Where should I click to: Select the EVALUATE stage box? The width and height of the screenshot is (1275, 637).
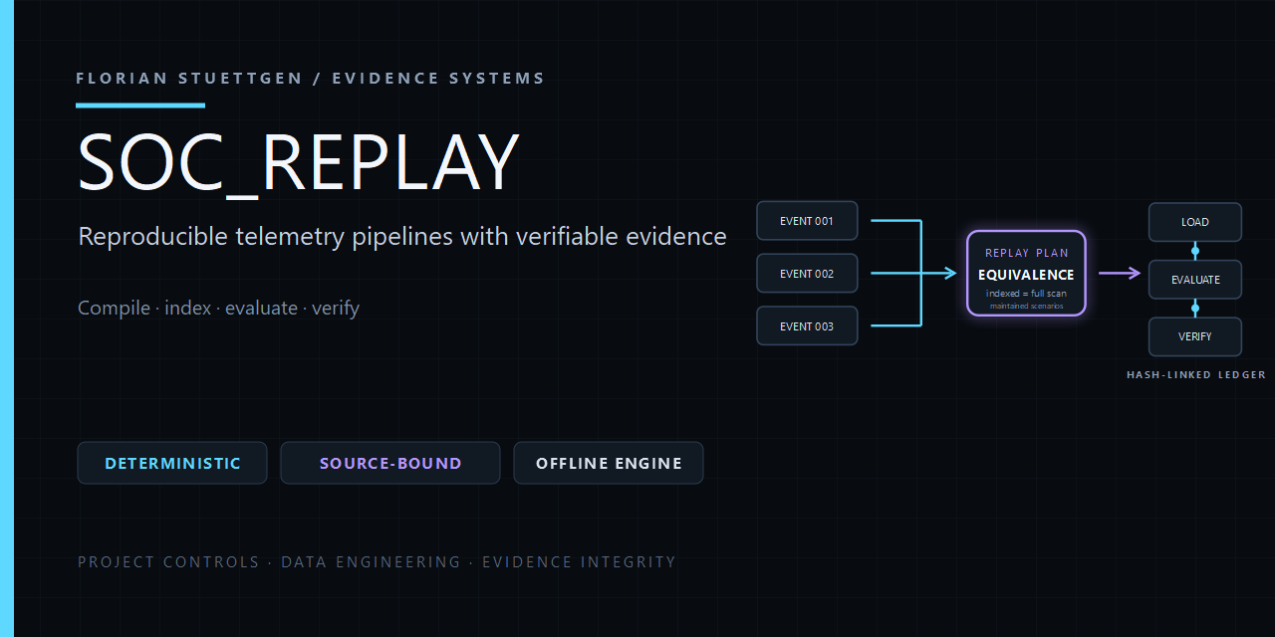pyautogui.click(x=1195, y=280)
